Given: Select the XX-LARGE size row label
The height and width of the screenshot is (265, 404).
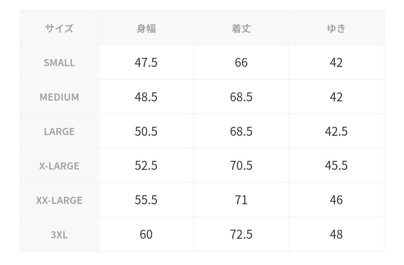Looking at the screenshot, I should coord(59,200).
